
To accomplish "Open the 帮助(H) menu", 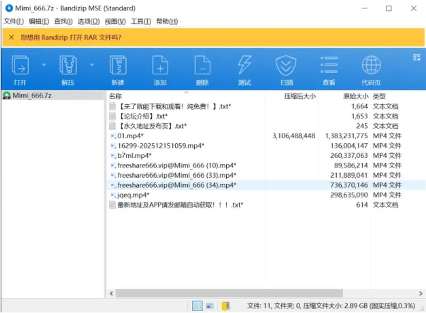I will point(167,21).
